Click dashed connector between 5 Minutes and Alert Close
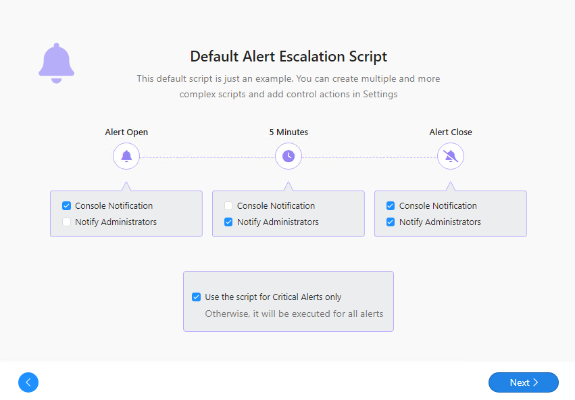The image size is (575, 400). tap(370, 157)
